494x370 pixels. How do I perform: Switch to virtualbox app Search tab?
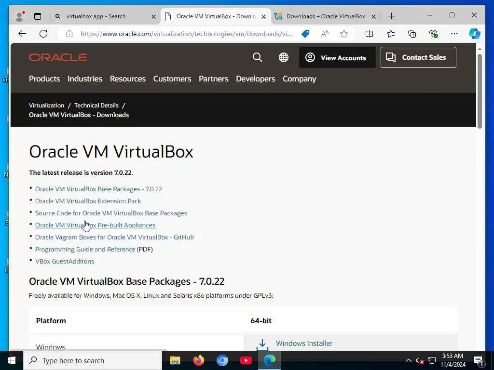[x=96, y=16]
